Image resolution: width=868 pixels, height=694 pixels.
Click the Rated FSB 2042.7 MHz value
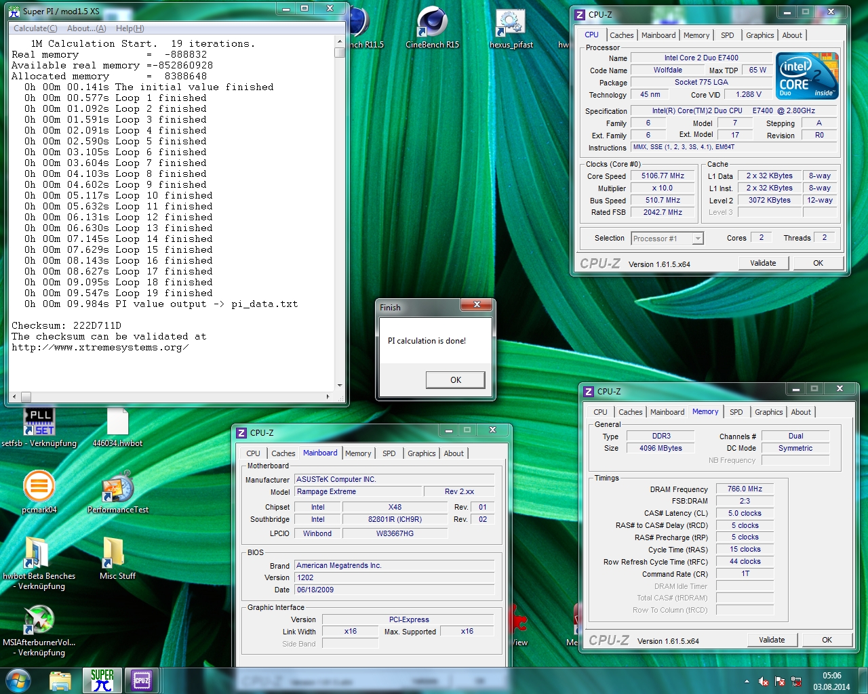point(663,213)
